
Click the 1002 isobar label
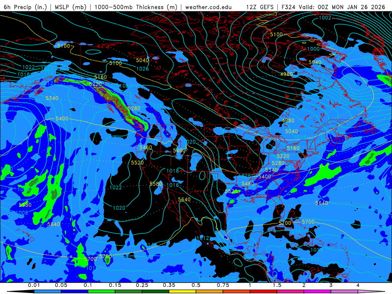325,18
